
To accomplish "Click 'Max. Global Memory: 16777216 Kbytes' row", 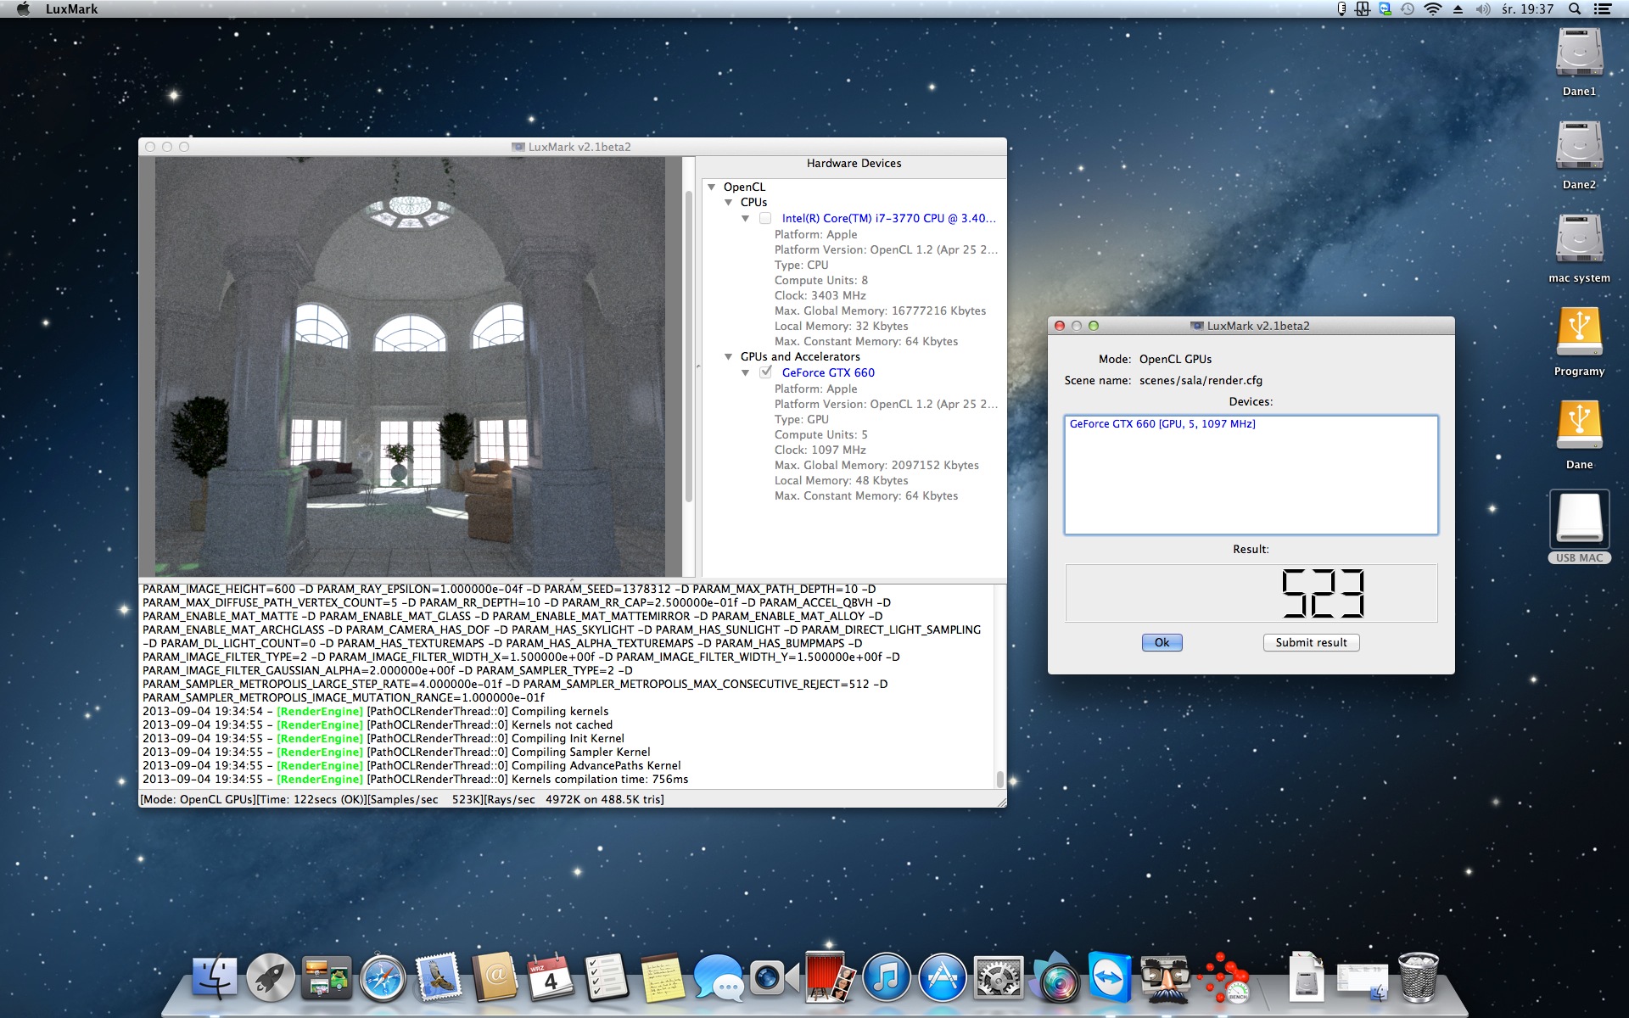I will [x=880, y=310].
